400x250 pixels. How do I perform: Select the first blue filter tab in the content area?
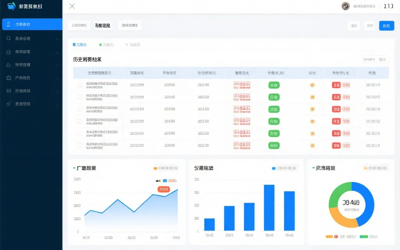click(x=80, y=45)
